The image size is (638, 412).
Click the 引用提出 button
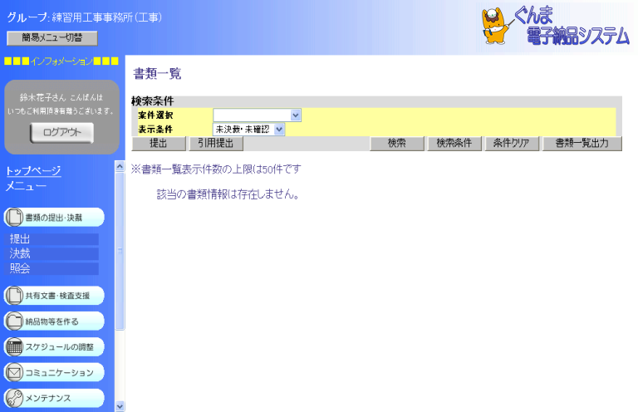216,143
